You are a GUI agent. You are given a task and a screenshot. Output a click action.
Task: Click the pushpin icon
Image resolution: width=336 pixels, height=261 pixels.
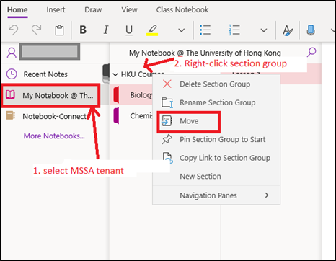coord(167,139)
